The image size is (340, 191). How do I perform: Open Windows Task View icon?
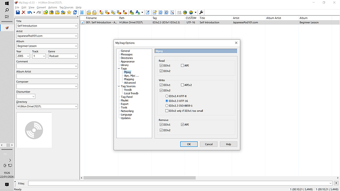[7, 17]
